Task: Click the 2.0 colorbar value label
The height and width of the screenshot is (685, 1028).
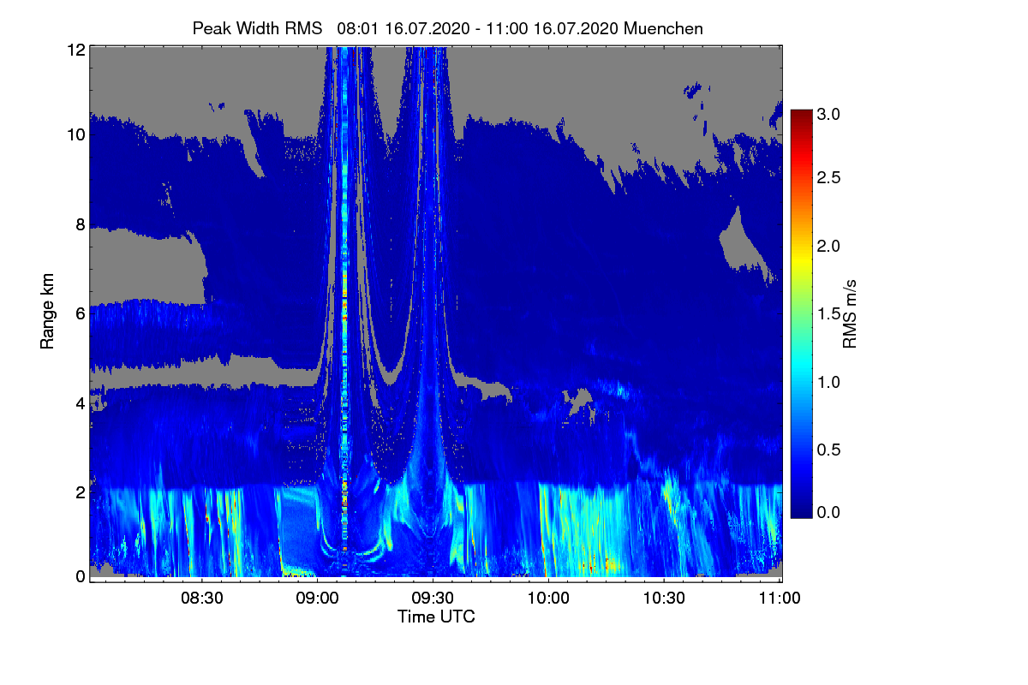Action: (x=830, y=246)
